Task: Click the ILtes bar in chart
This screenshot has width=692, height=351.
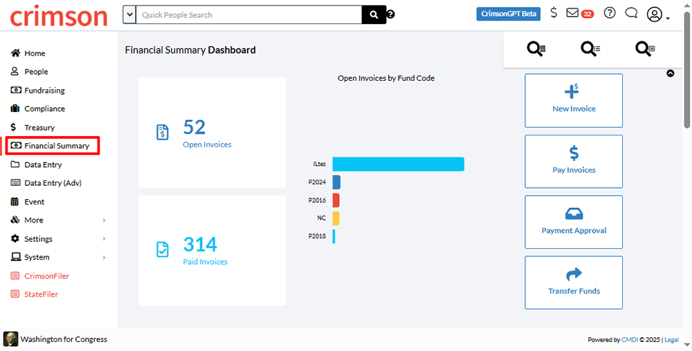Action: 398,164
